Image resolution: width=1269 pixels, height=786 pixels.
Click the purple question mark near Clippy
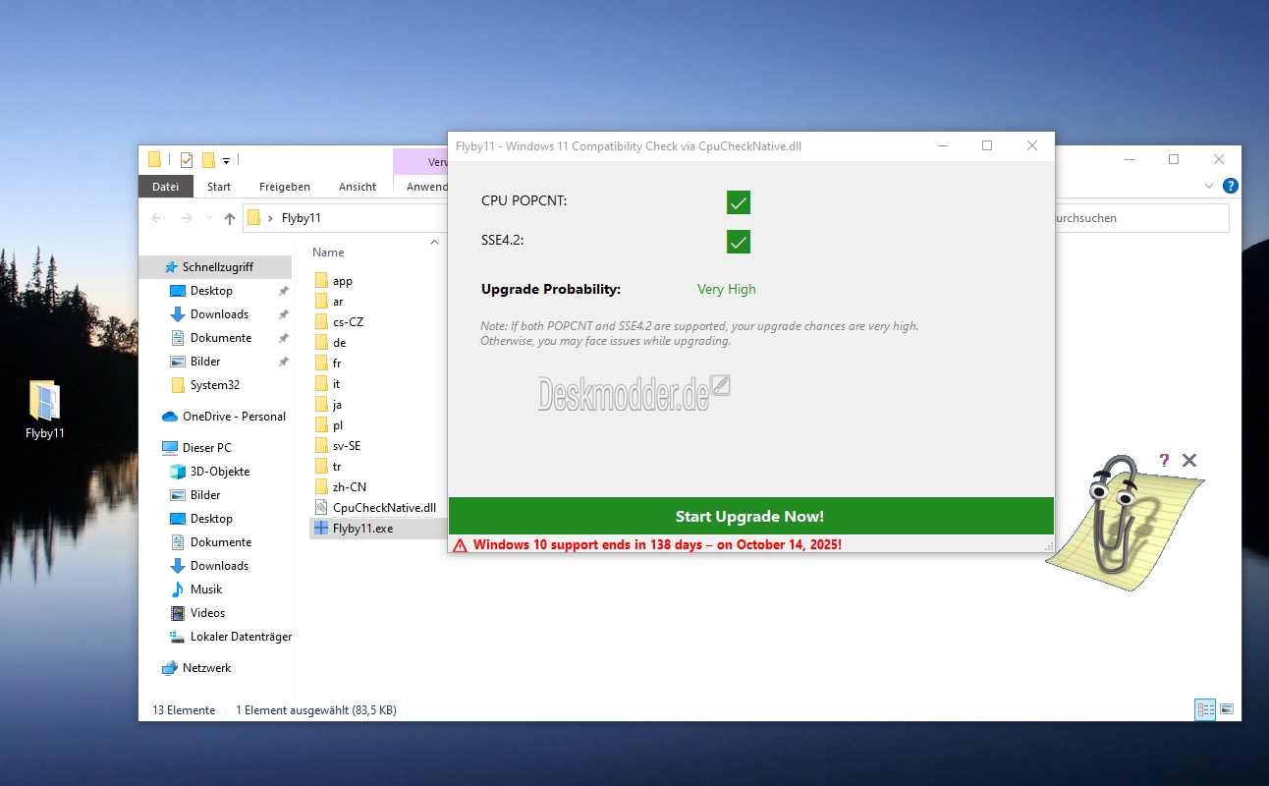(1165, 460)
